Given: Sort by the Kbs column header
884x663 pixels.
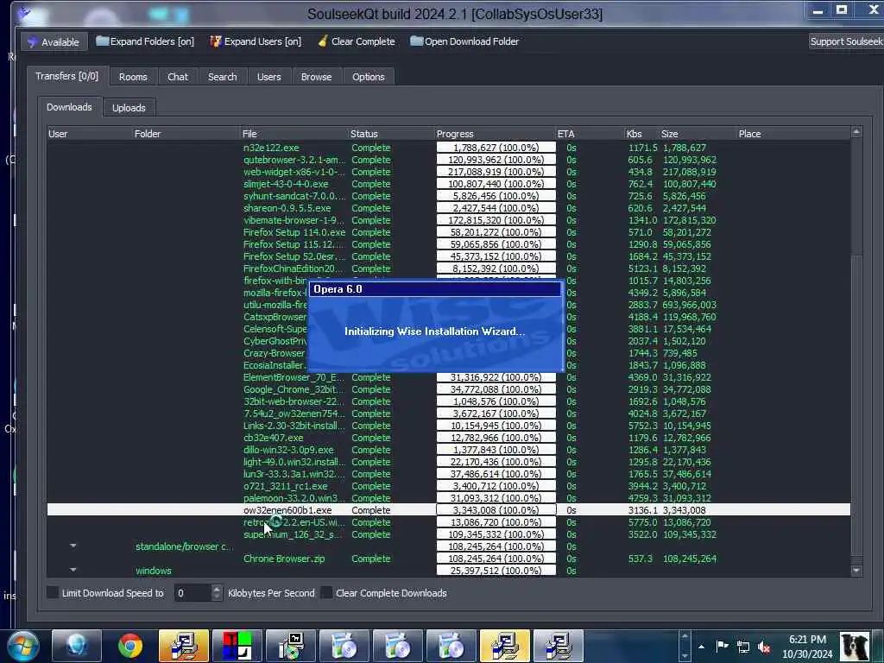Looking at the screenshot, I should (641, 134).
